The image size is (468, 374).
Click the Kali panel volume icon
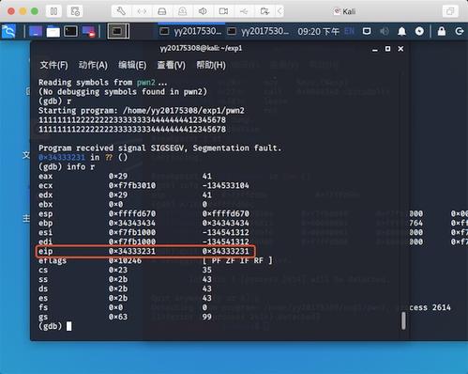[385, 31]
